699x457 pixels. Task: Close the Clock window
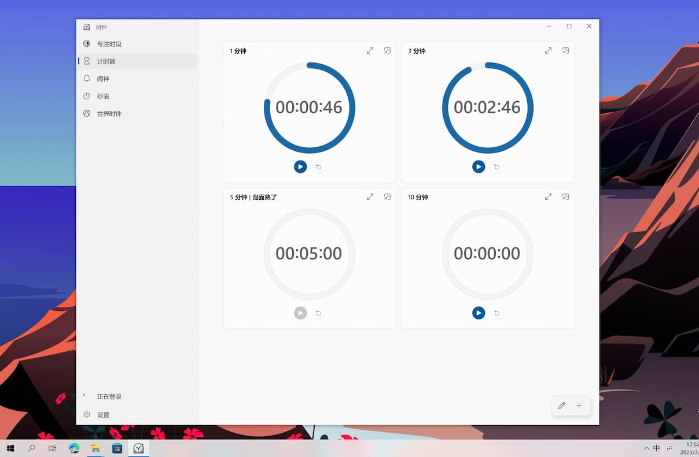click(x=589, y=26)
